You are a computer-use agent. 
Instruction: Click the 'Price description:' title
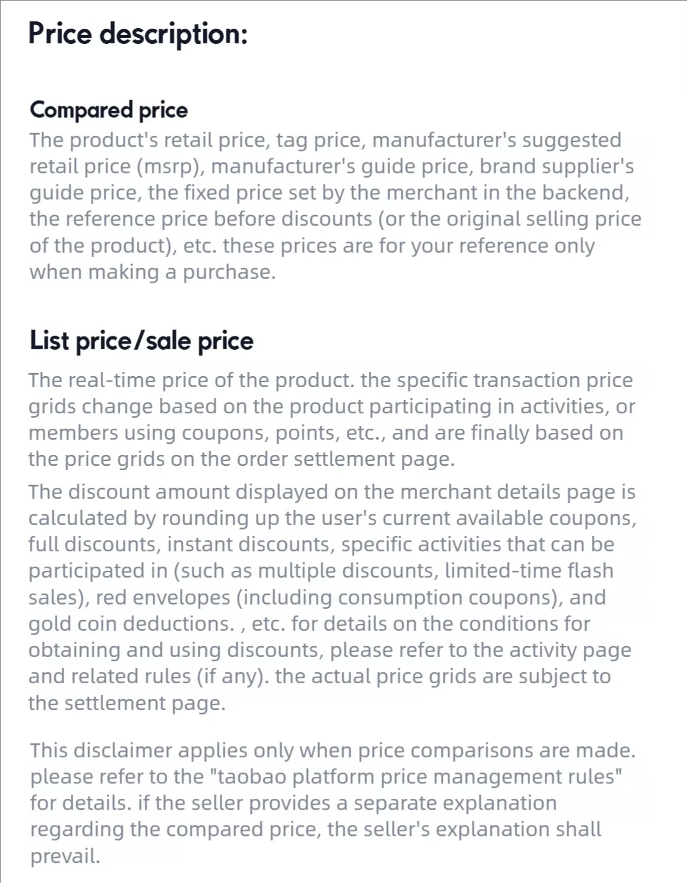pyautogui.click(x=138, y=34)
